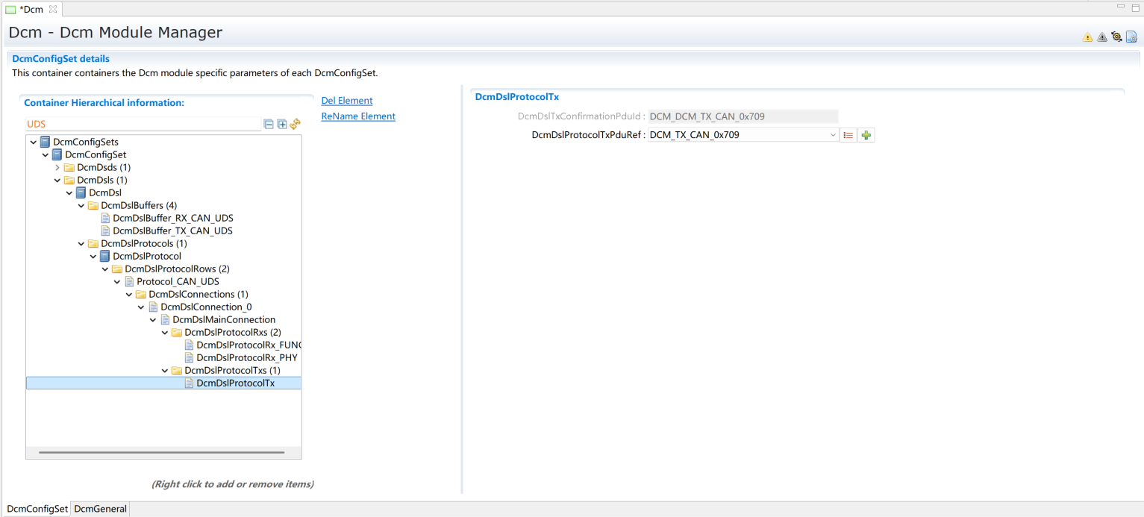Click the gear with arrows icon
1144x517 pixels.
tap(1116, 37)
